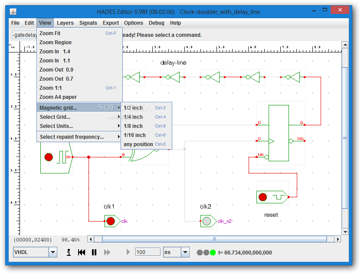Click the clk2 label text
The height and width of the screenshot is (274, 361).
tap(206, 207)
